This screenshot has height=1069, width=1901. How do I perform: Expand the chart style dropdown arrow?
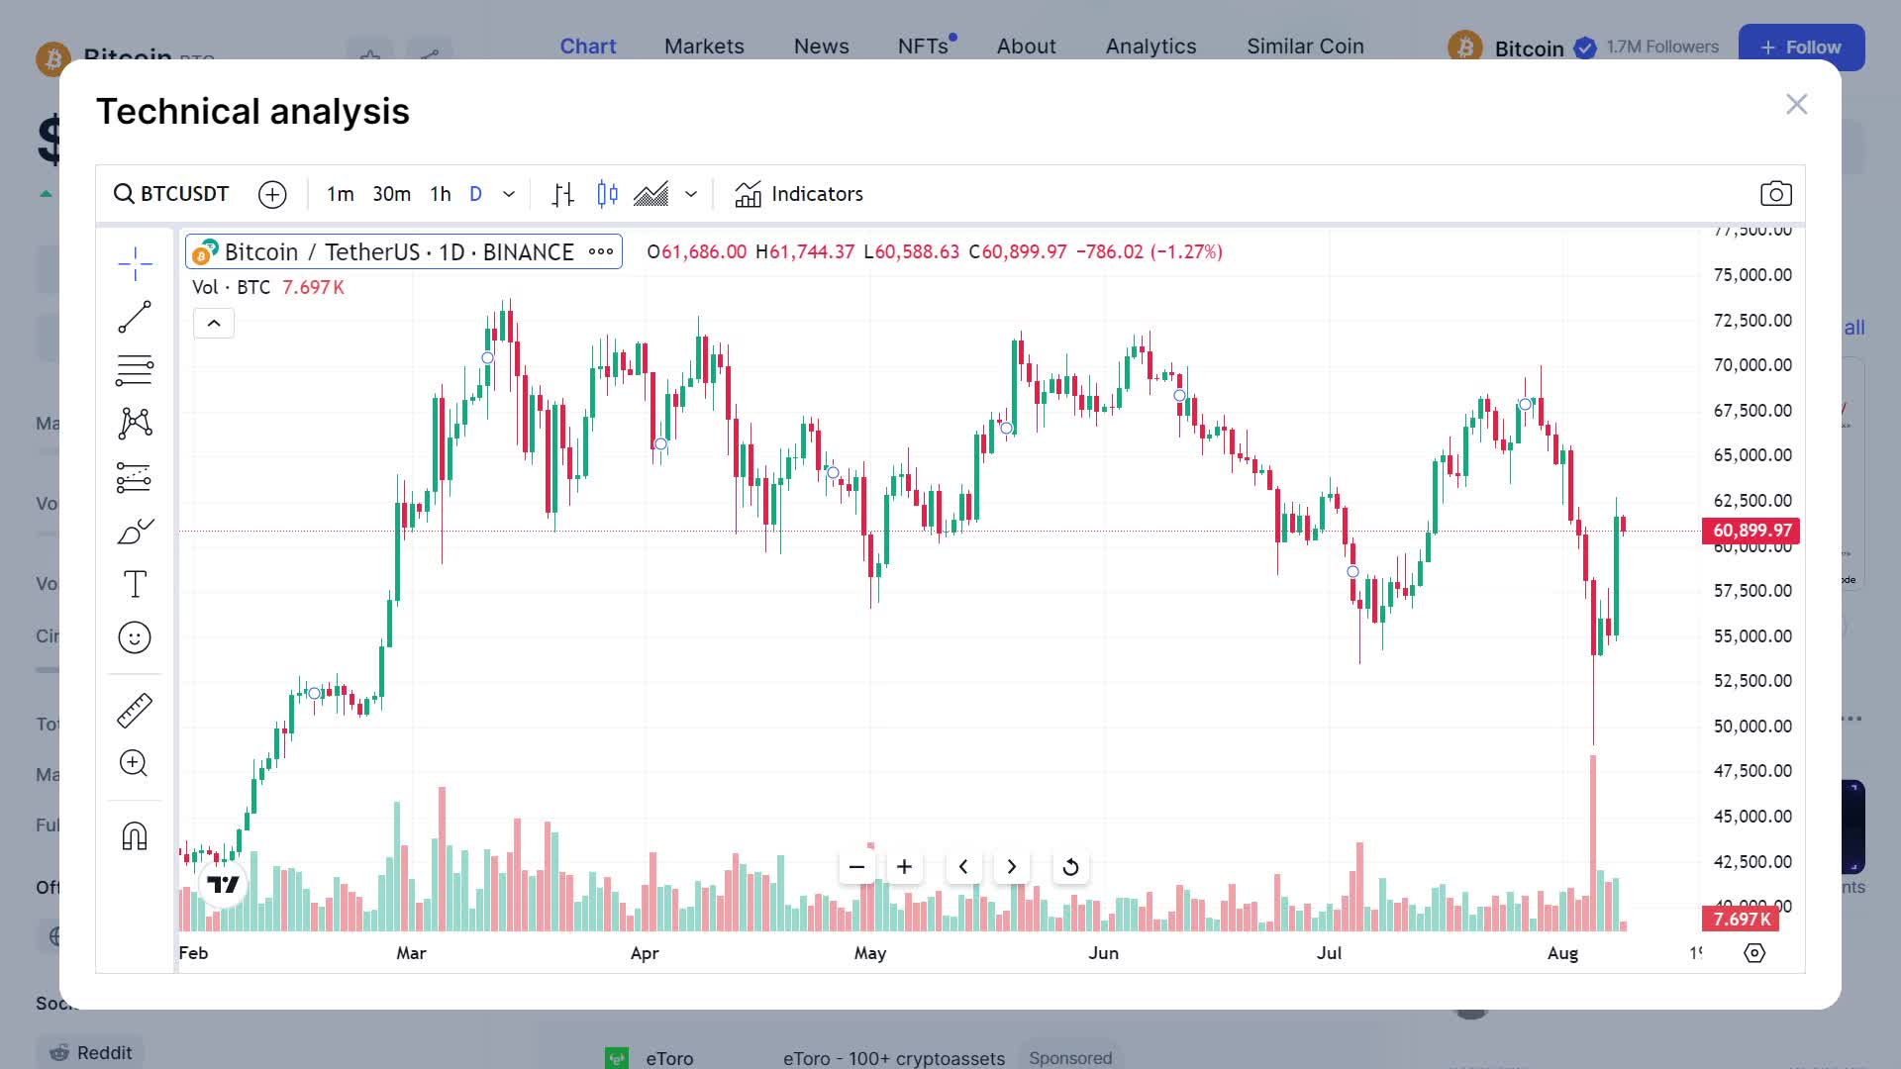[691, 194]
